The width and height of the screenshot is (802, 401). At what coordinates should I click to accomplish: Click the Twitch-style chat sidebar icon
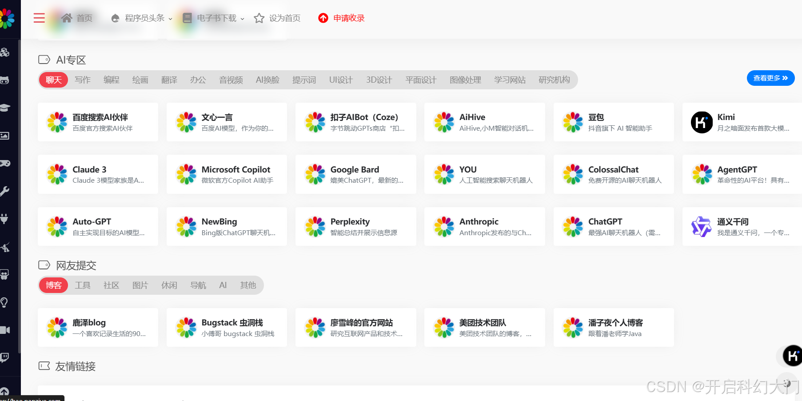(x=4, y=357)
